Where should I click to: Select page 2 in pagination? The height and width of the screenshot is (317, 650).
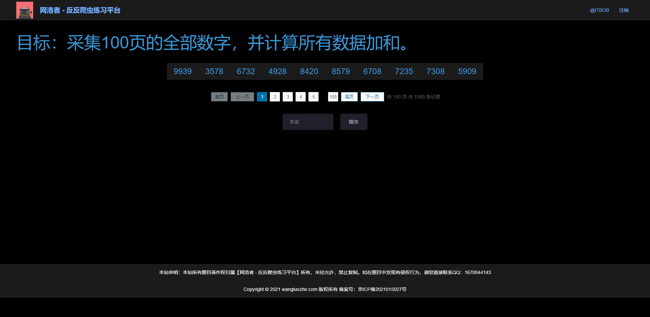[275, 97]
